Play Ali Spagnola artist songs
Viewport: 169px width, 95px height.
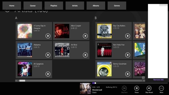(x=48, y=74)
